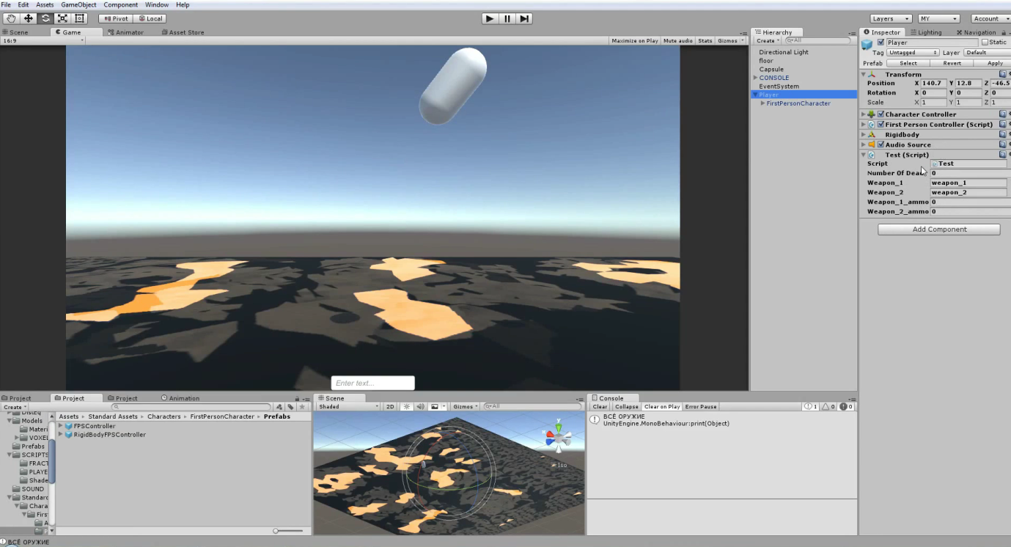The image size is (1011, 547).
Task: Filter console info messages counter
Action: point(811,406)
